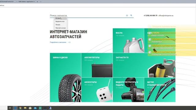The width and height of the screenshot is (196, 110).
Task: Choose Прочесть вслух in the context menu
Action: click(x=61, y=28)
